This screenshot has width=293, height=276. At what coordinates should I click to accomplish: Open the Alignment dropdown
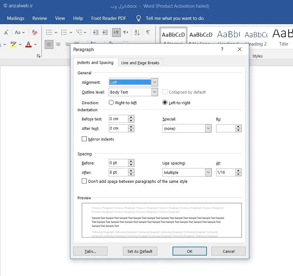coord(154,82)
